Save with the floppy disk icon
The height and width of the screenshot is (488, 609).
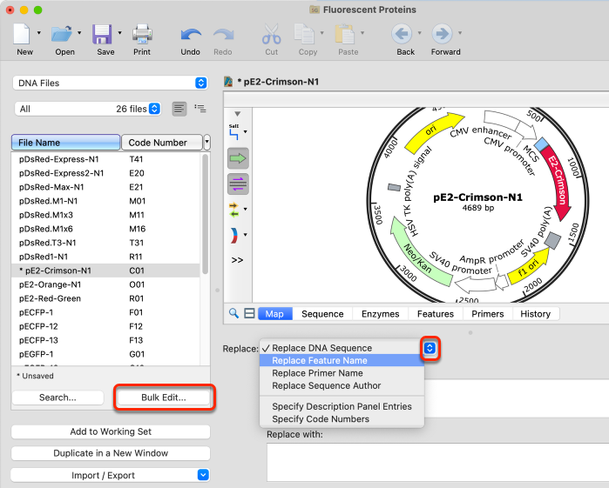[x=102, y=34]
